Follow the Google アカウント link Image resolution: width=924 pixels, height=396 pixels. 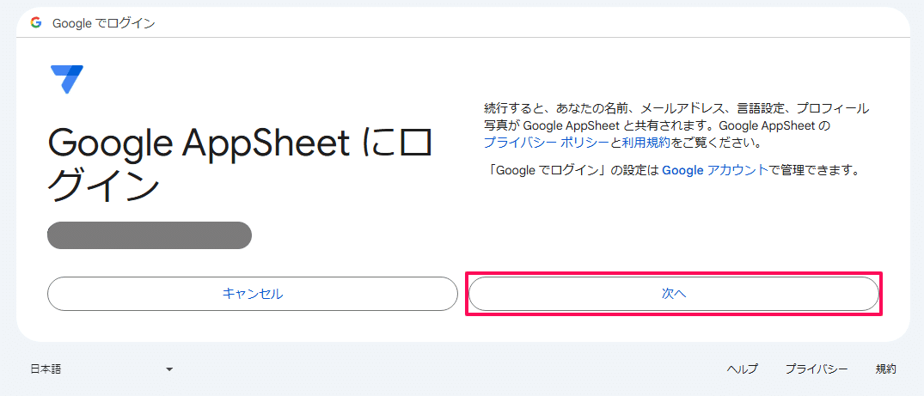coord(715,170)
